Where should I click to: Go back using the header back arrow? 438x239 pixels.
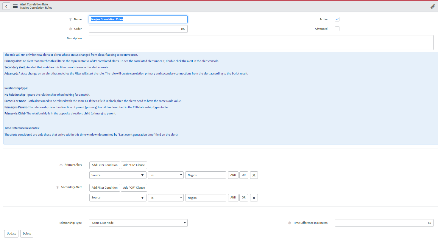(6, 6)
